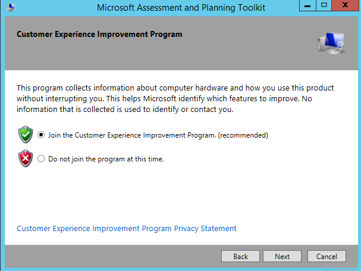The height and width of the screenshot is (271, 361).
Task: Click the "Join the Customer Experience Improvement Program" label
Action: click(131, 135)
